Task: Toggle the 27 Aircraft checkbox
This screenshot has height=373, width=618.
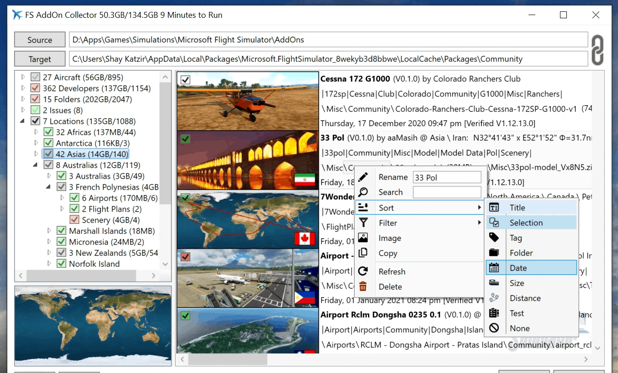Action: click(35, 77)
